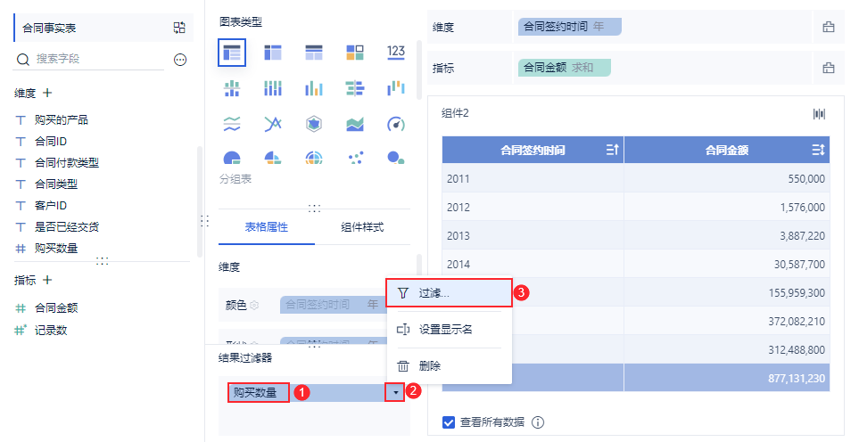
Task: Select the group table chart type icon
Action: (x=232, y=53)
